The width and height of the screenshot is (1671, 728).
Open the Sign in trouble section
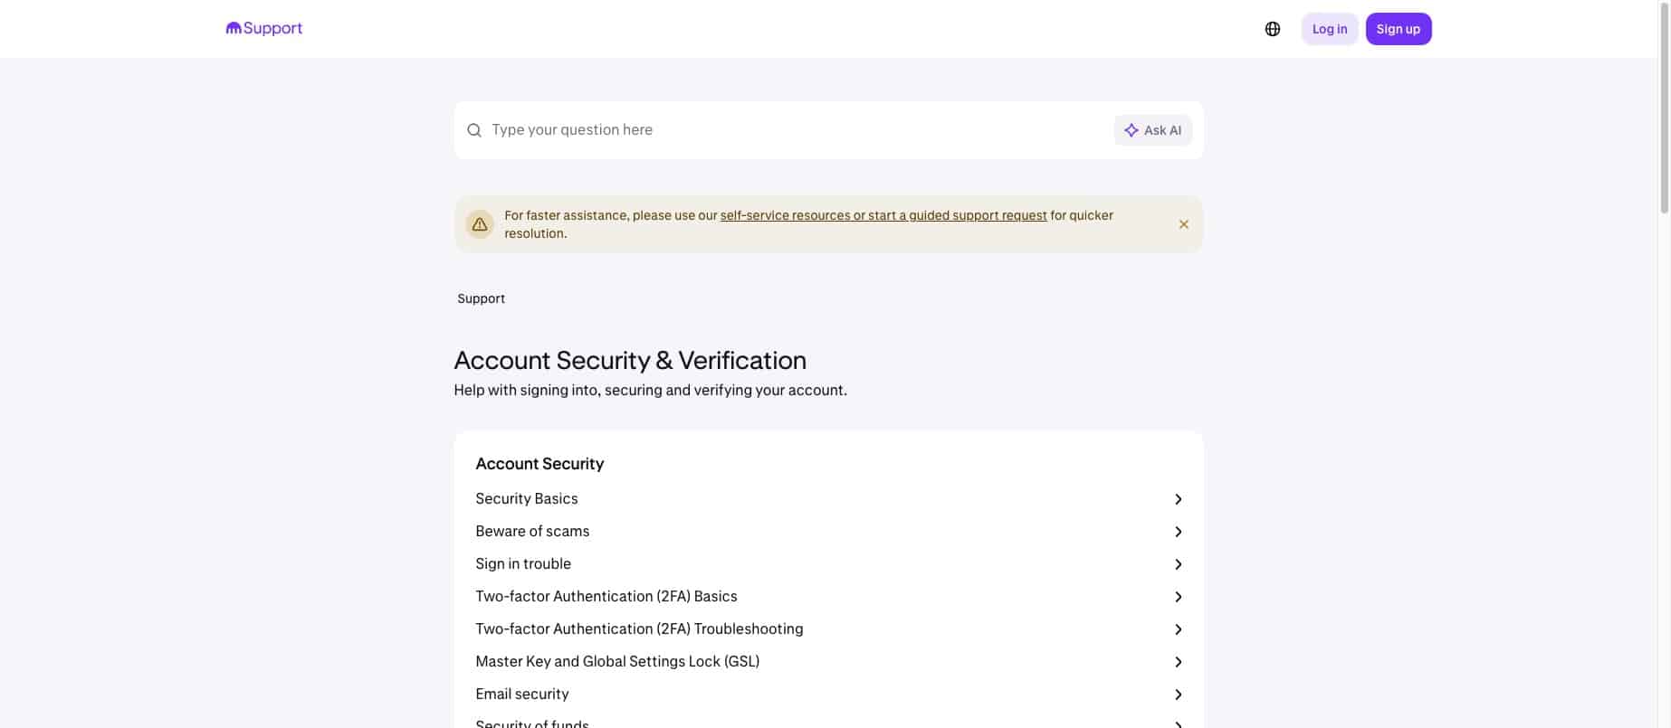coord(828,564)
